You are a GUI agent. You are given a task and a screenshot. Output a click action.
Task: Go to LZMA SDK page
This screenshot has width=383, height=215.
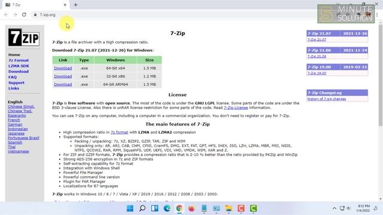coord(19,66)
